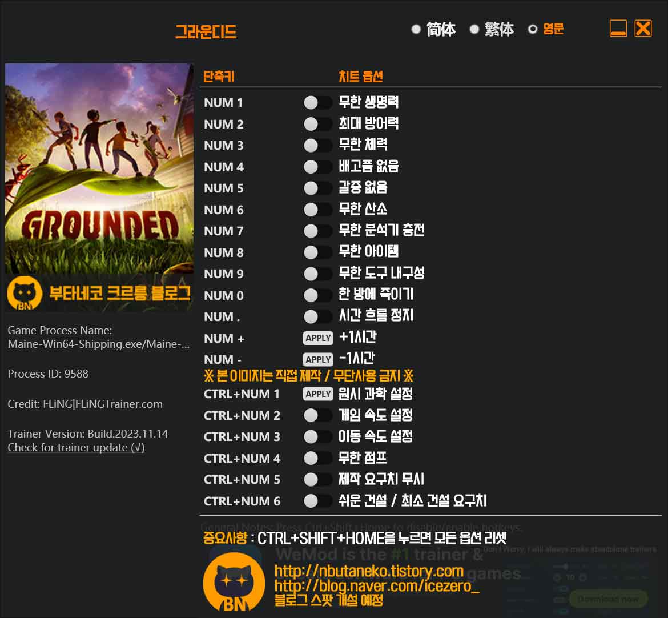Image resolution: width=668 pixels, height=618 pixels.
Task: Click Maine-Win64-Shipping.exe process name text
Action: (99, 344)
